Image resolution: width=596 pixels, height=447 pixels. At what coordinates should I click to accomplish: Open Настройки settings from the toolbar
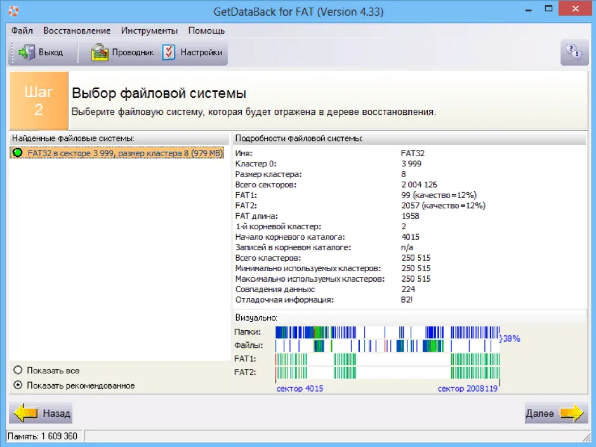(192, 53)
